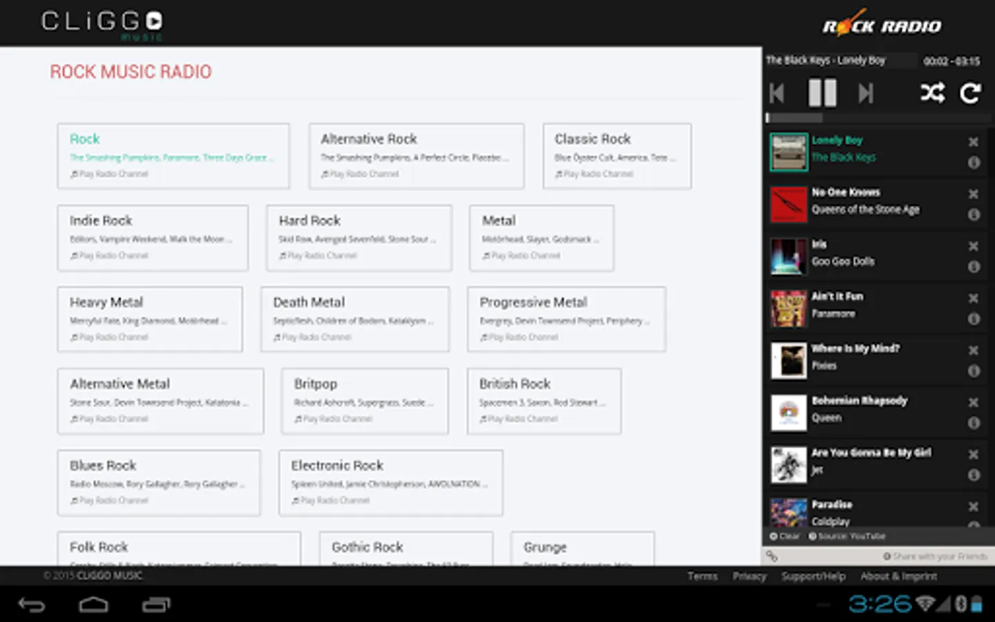Select the Bohemian Rhapsody album art
The image size is (995, 622).
(788, 413)
